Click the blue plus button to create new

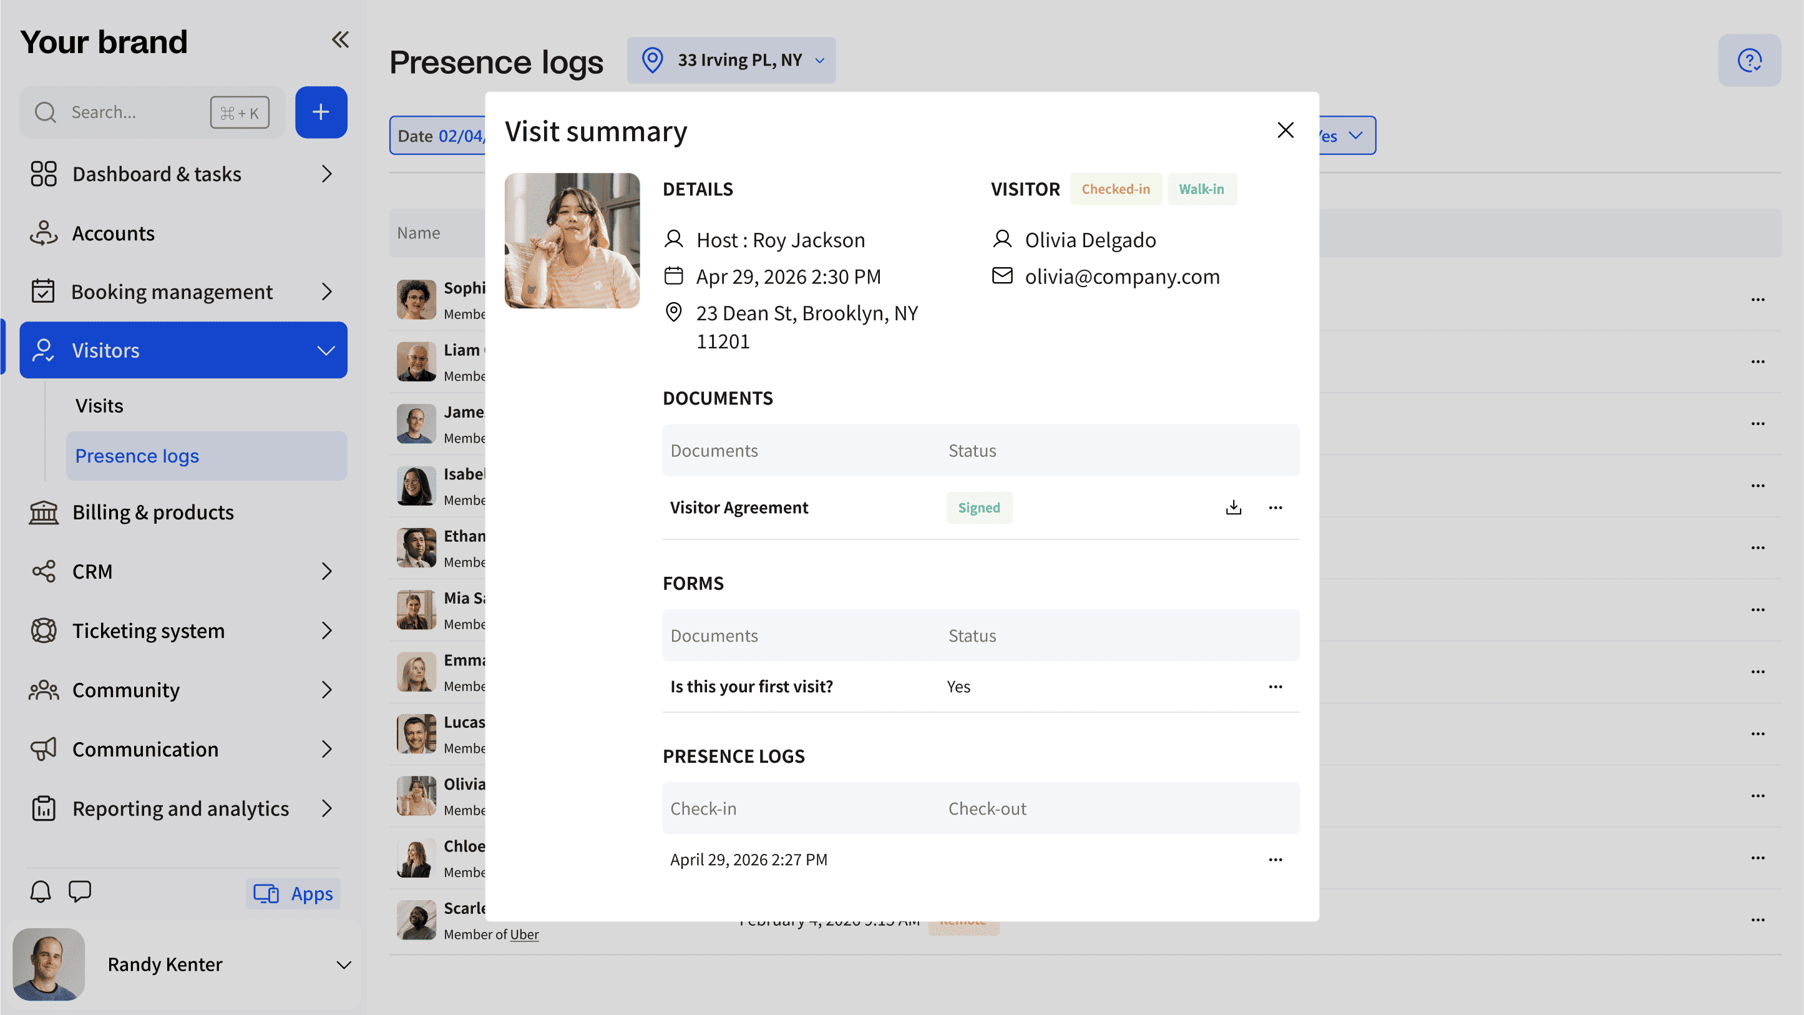[321, 111]
